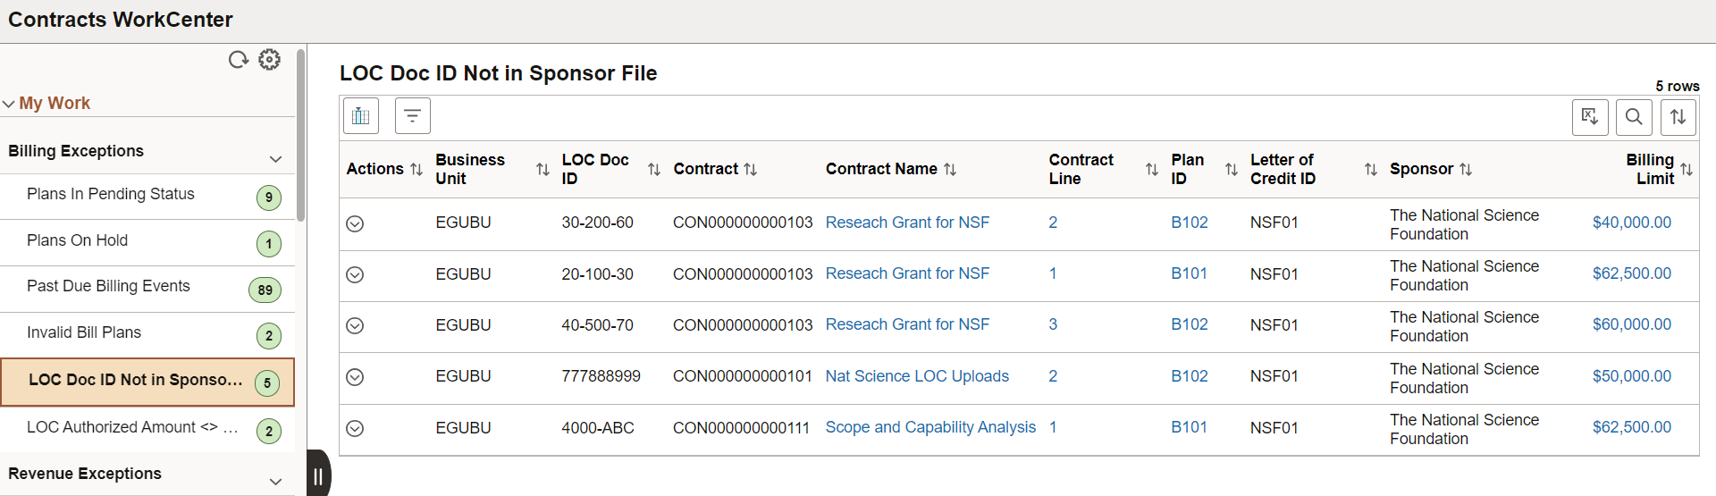The image size is (1716, 496).
Task: Click $62,500.00 in the 20-100-30 row
Action: [1632, 273]
